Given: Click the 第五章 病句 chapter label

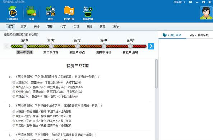Looking at the screenshot, I should coord(130,52).
